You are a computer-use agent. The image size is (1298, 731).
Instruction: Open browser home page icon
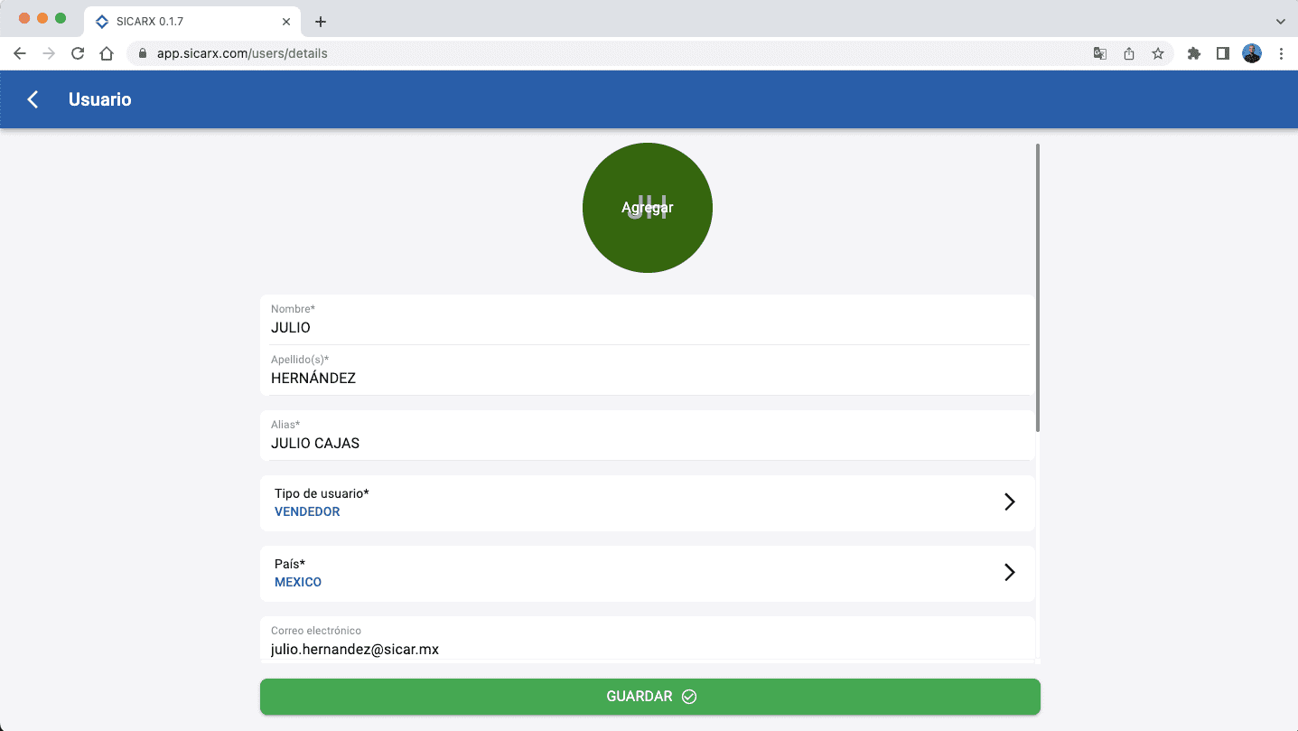pyautogui.click(x=107, y=53)
